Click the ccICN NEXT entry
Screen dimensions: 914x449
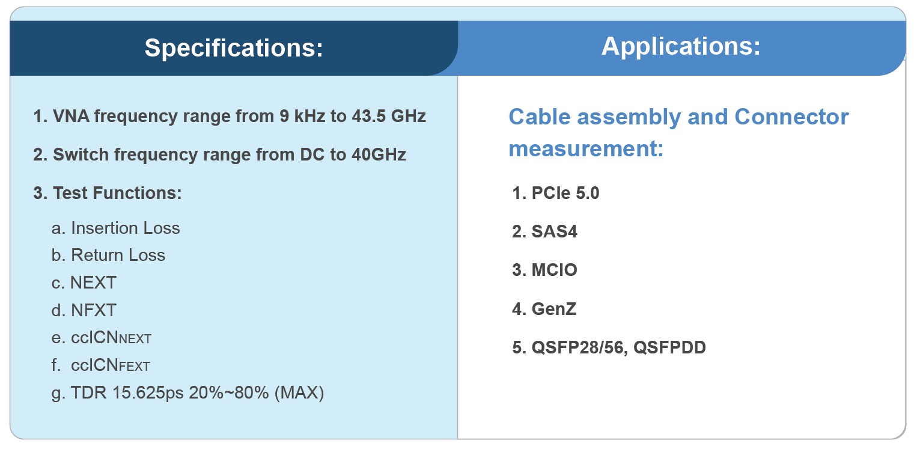[x=102, y=338]
